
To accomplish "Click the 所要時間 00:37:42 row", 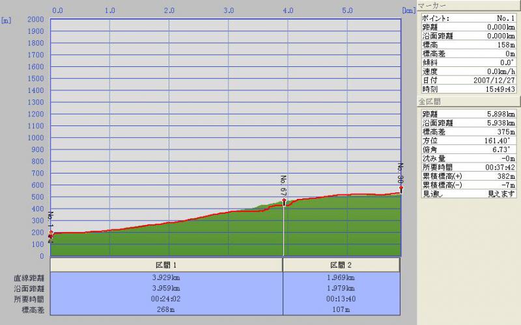I will (468, 167).
